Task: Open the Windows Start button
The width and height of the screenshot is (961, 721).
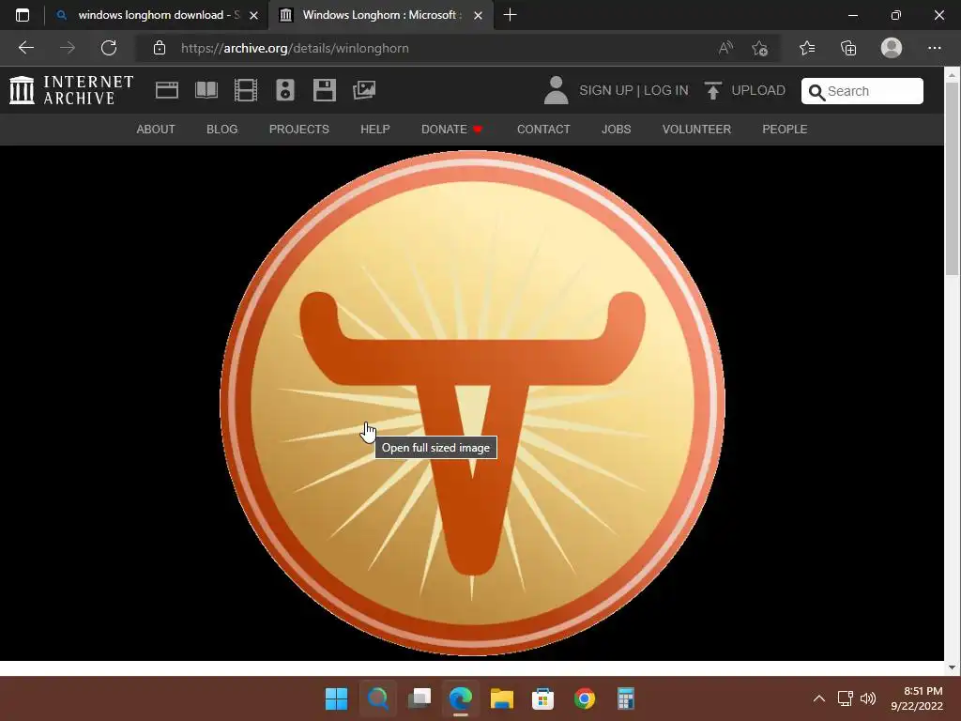Action: (336, 698)
